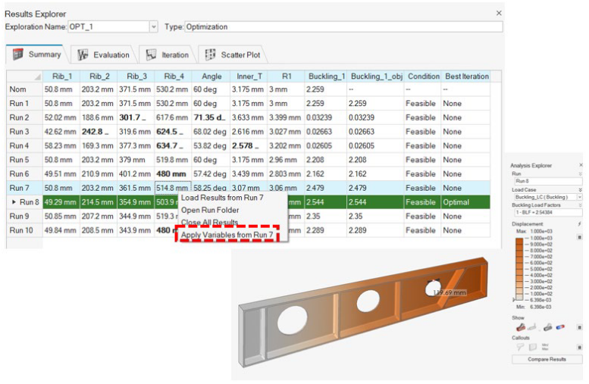Sort by the Buckling_1 column header
Screen dimensions: 589x384
point(325,76)
